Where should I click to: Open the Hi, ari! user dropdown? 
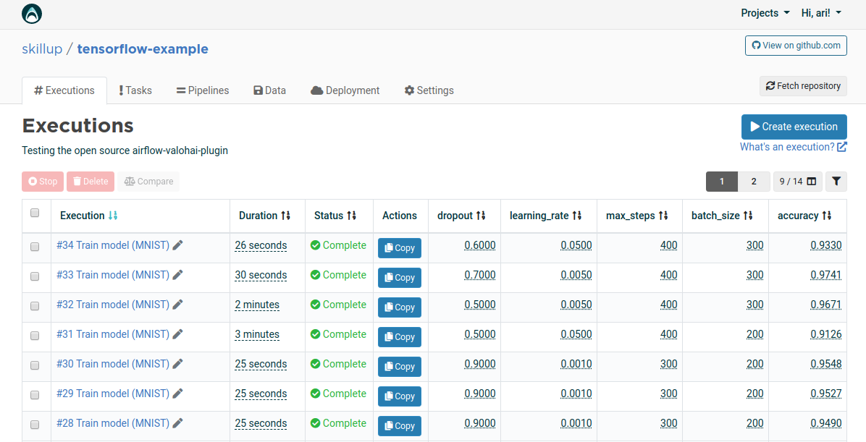coord(821,13)
